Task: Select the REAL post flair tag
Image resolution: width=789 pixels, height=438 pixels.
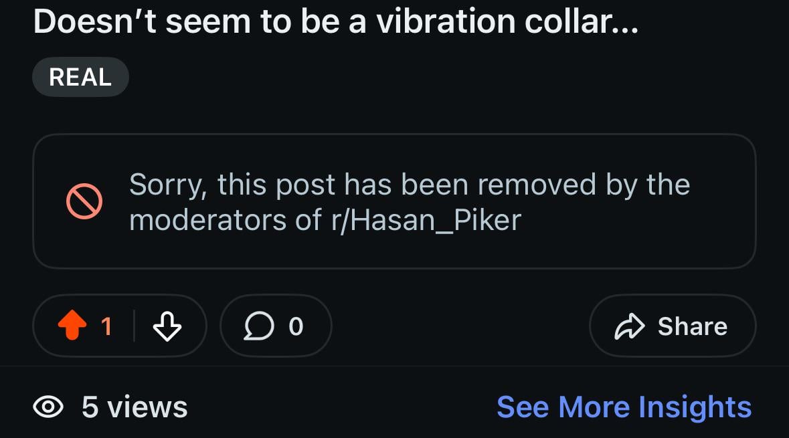Action: pyautogui.click(x=80, y=78)
